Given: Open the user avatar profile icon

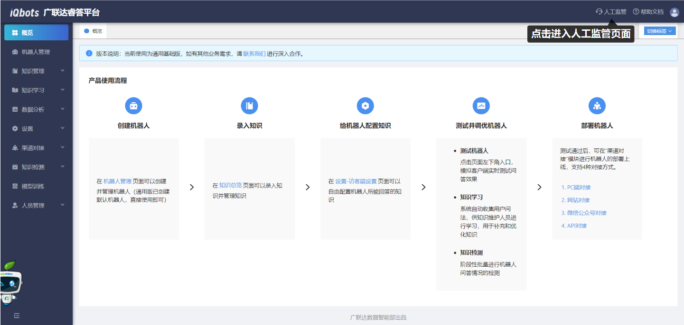Looking at the screenshot, I should point(674,12).
